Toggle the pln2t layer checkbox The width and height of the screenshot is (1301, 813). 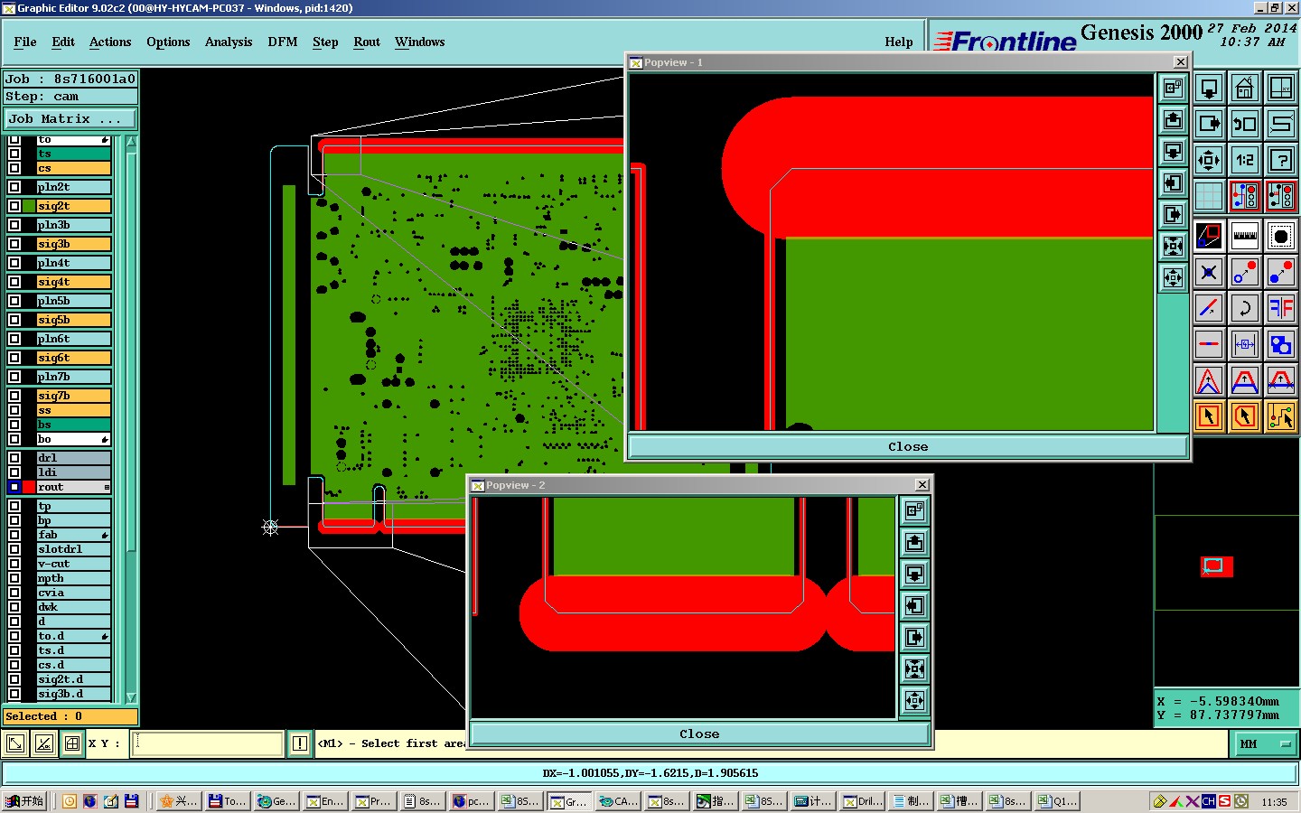point(14,187)
